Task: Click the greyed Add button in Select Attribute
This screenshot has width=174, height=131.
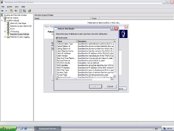Action: (95, 87)
